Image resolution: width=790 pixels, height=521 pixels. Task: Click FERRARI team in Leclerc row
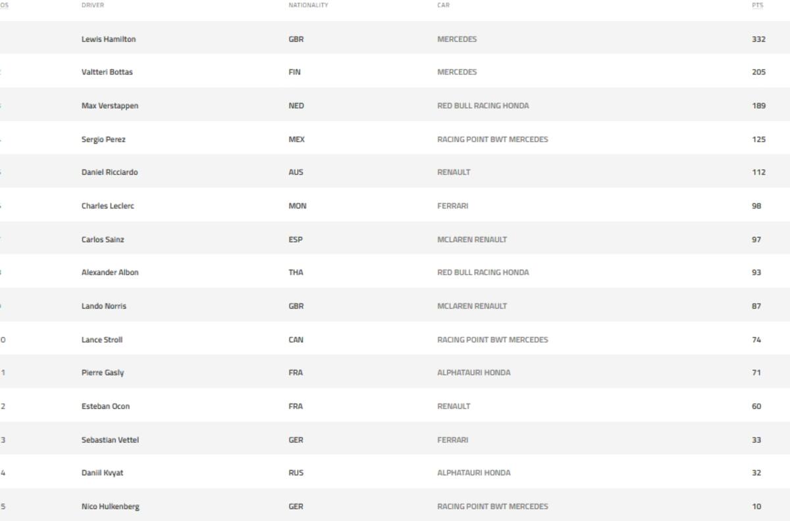click(x=452, y=206)
